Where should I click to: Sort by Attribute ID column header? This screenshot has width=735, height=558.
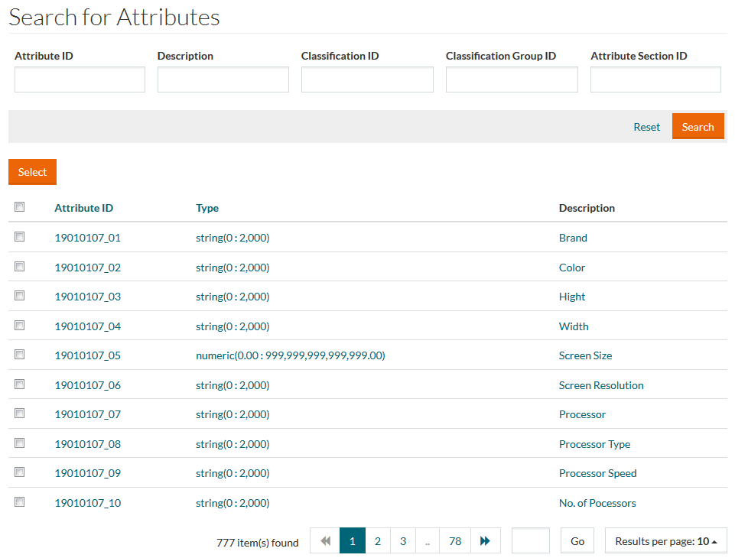[83, 208]
